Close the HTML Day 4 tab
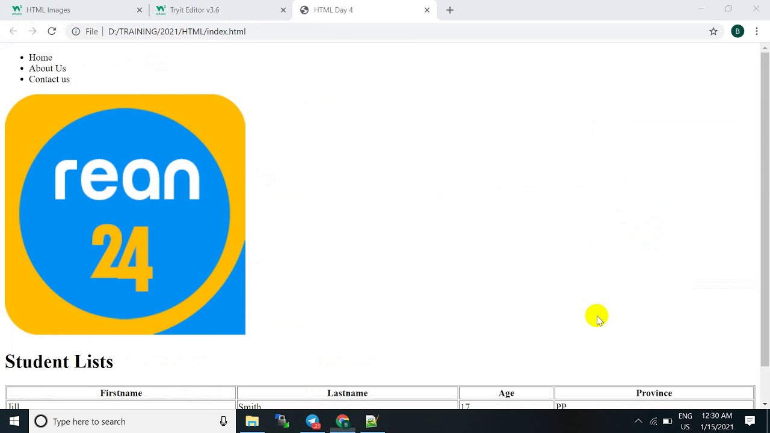 point(427,10)
